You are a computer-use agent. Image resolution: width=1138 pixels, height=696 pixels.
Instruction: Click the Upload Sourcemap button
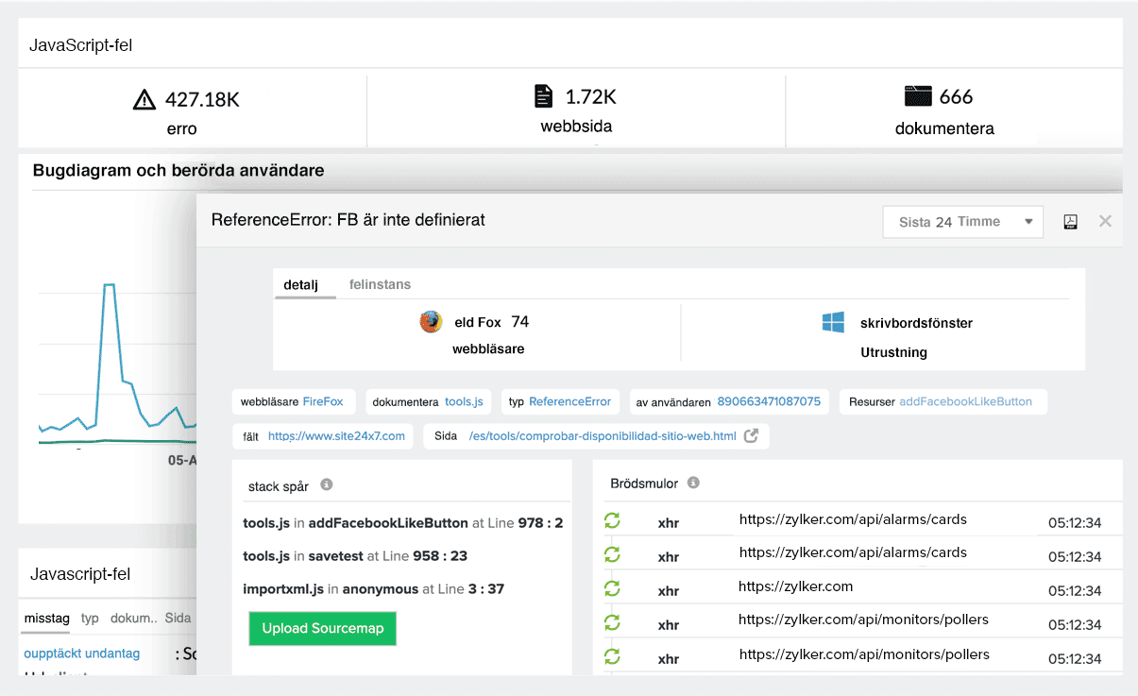[322, 628]
